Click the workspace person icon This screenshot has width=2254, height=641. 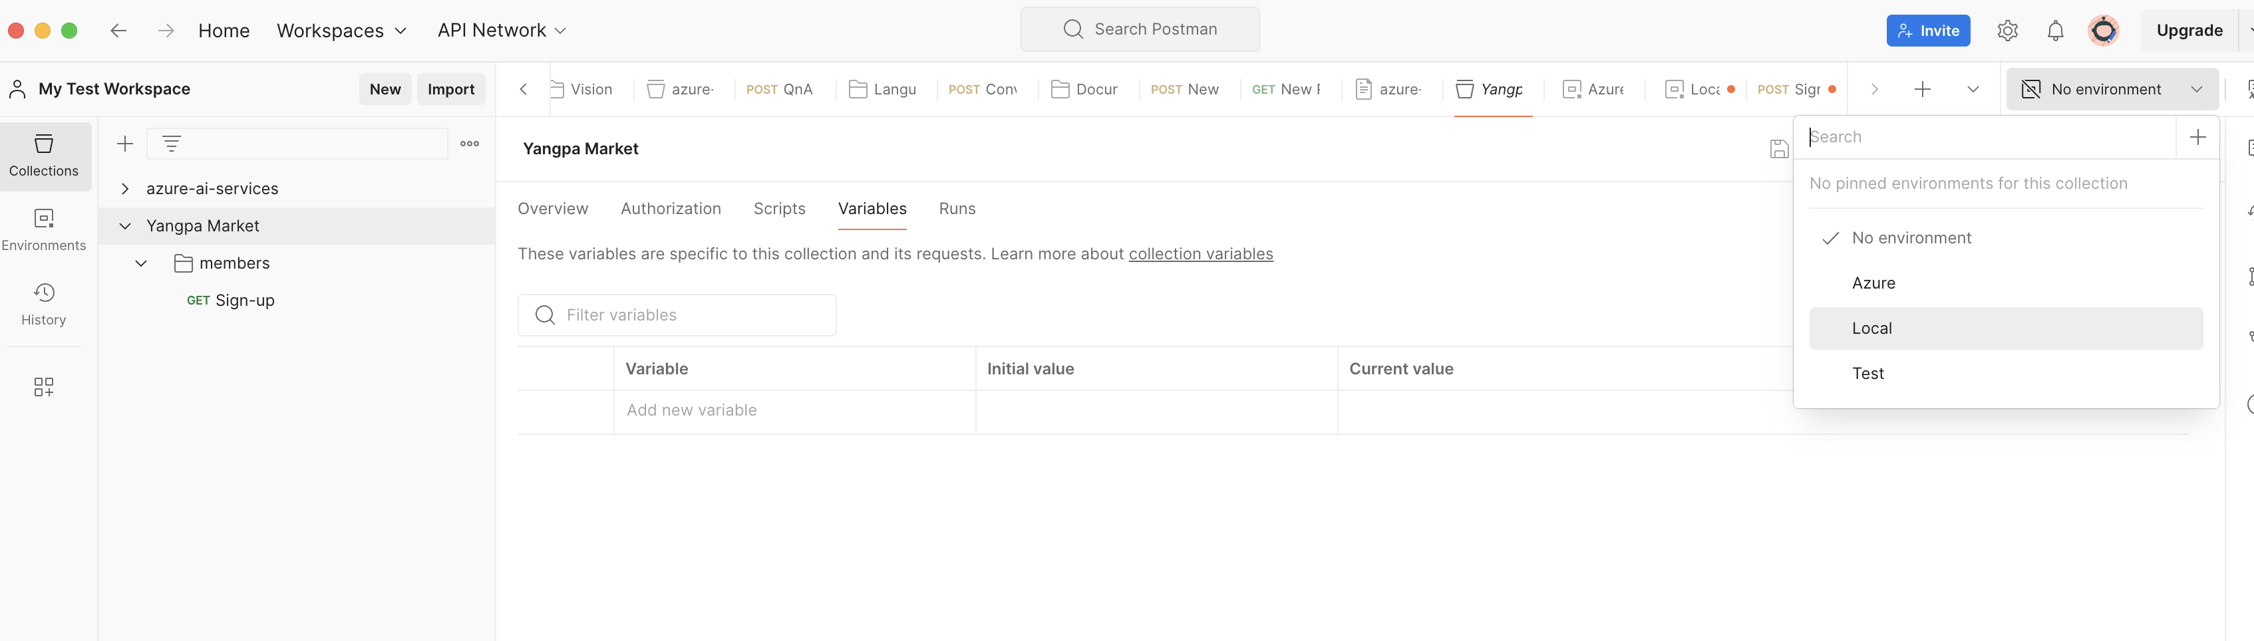17,89
